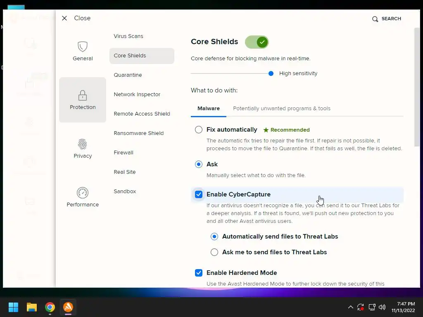The height and width of the screenshot is (317, 423).
Task: Open Firewall settings
Action: 124,153
